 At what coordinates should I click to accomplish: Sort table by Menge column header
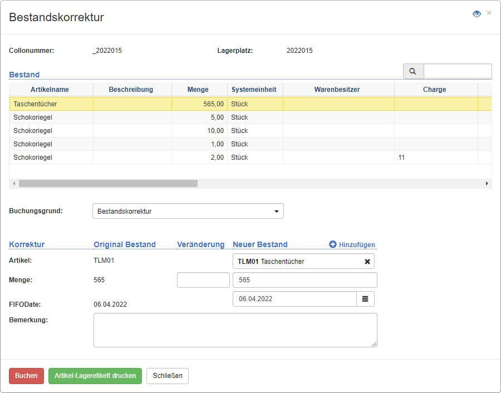click(x=198, y=90)
